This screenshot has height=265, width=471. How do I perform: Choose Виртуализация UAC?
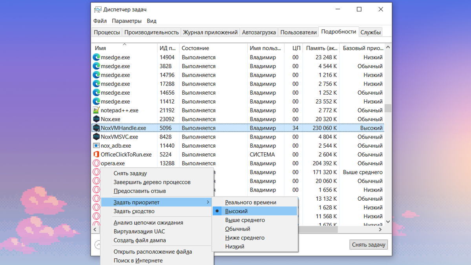point(157,231)
